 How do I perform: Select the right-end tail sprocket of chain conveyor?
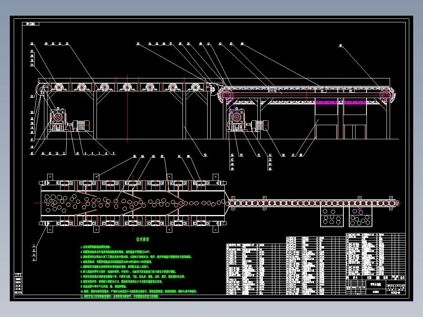(x=386, y=95)
